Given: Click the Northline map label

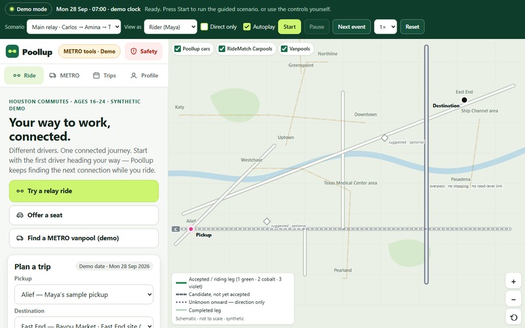Looking at the screenshot, I should tap(328, 53).
